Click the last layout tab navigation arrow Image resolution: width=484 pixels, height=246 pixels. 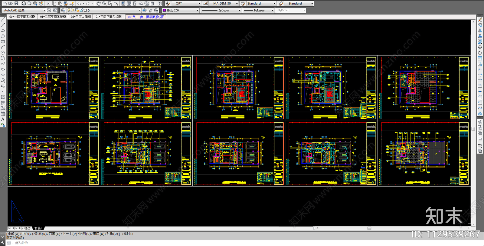[x=20, y=228]
